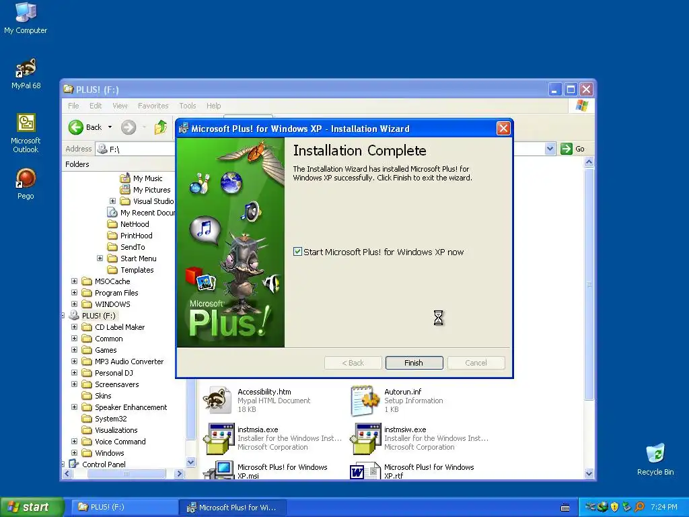
Task: Click the My Pictures folder icon in tree
Action: [x=125, y=189]
